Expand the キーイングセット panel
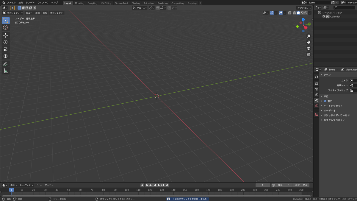Screen dimensions: 357x201 pyautogui.click(x=333, y=106)
